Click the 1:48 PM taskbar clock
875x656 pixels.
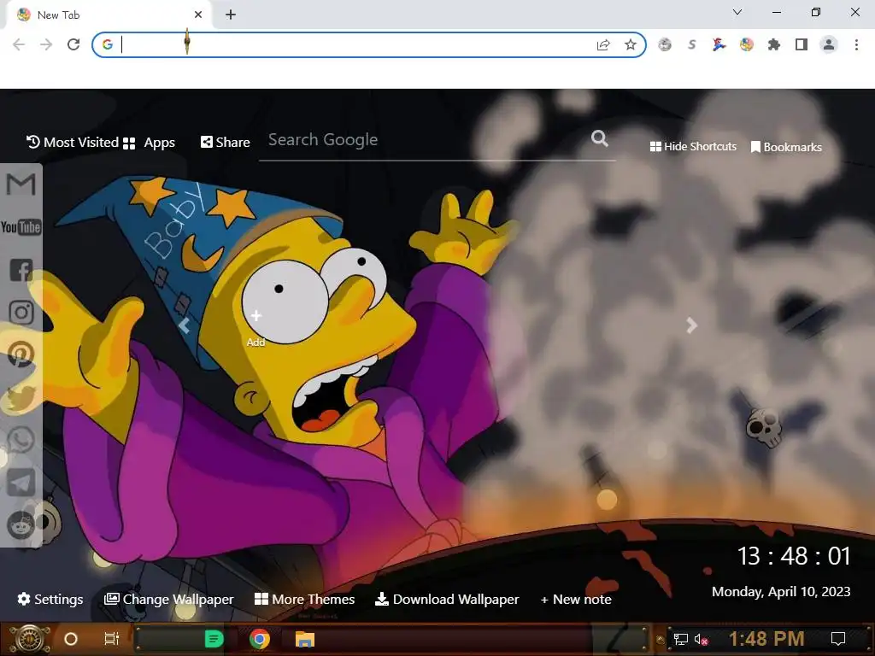tap(766, 639)
